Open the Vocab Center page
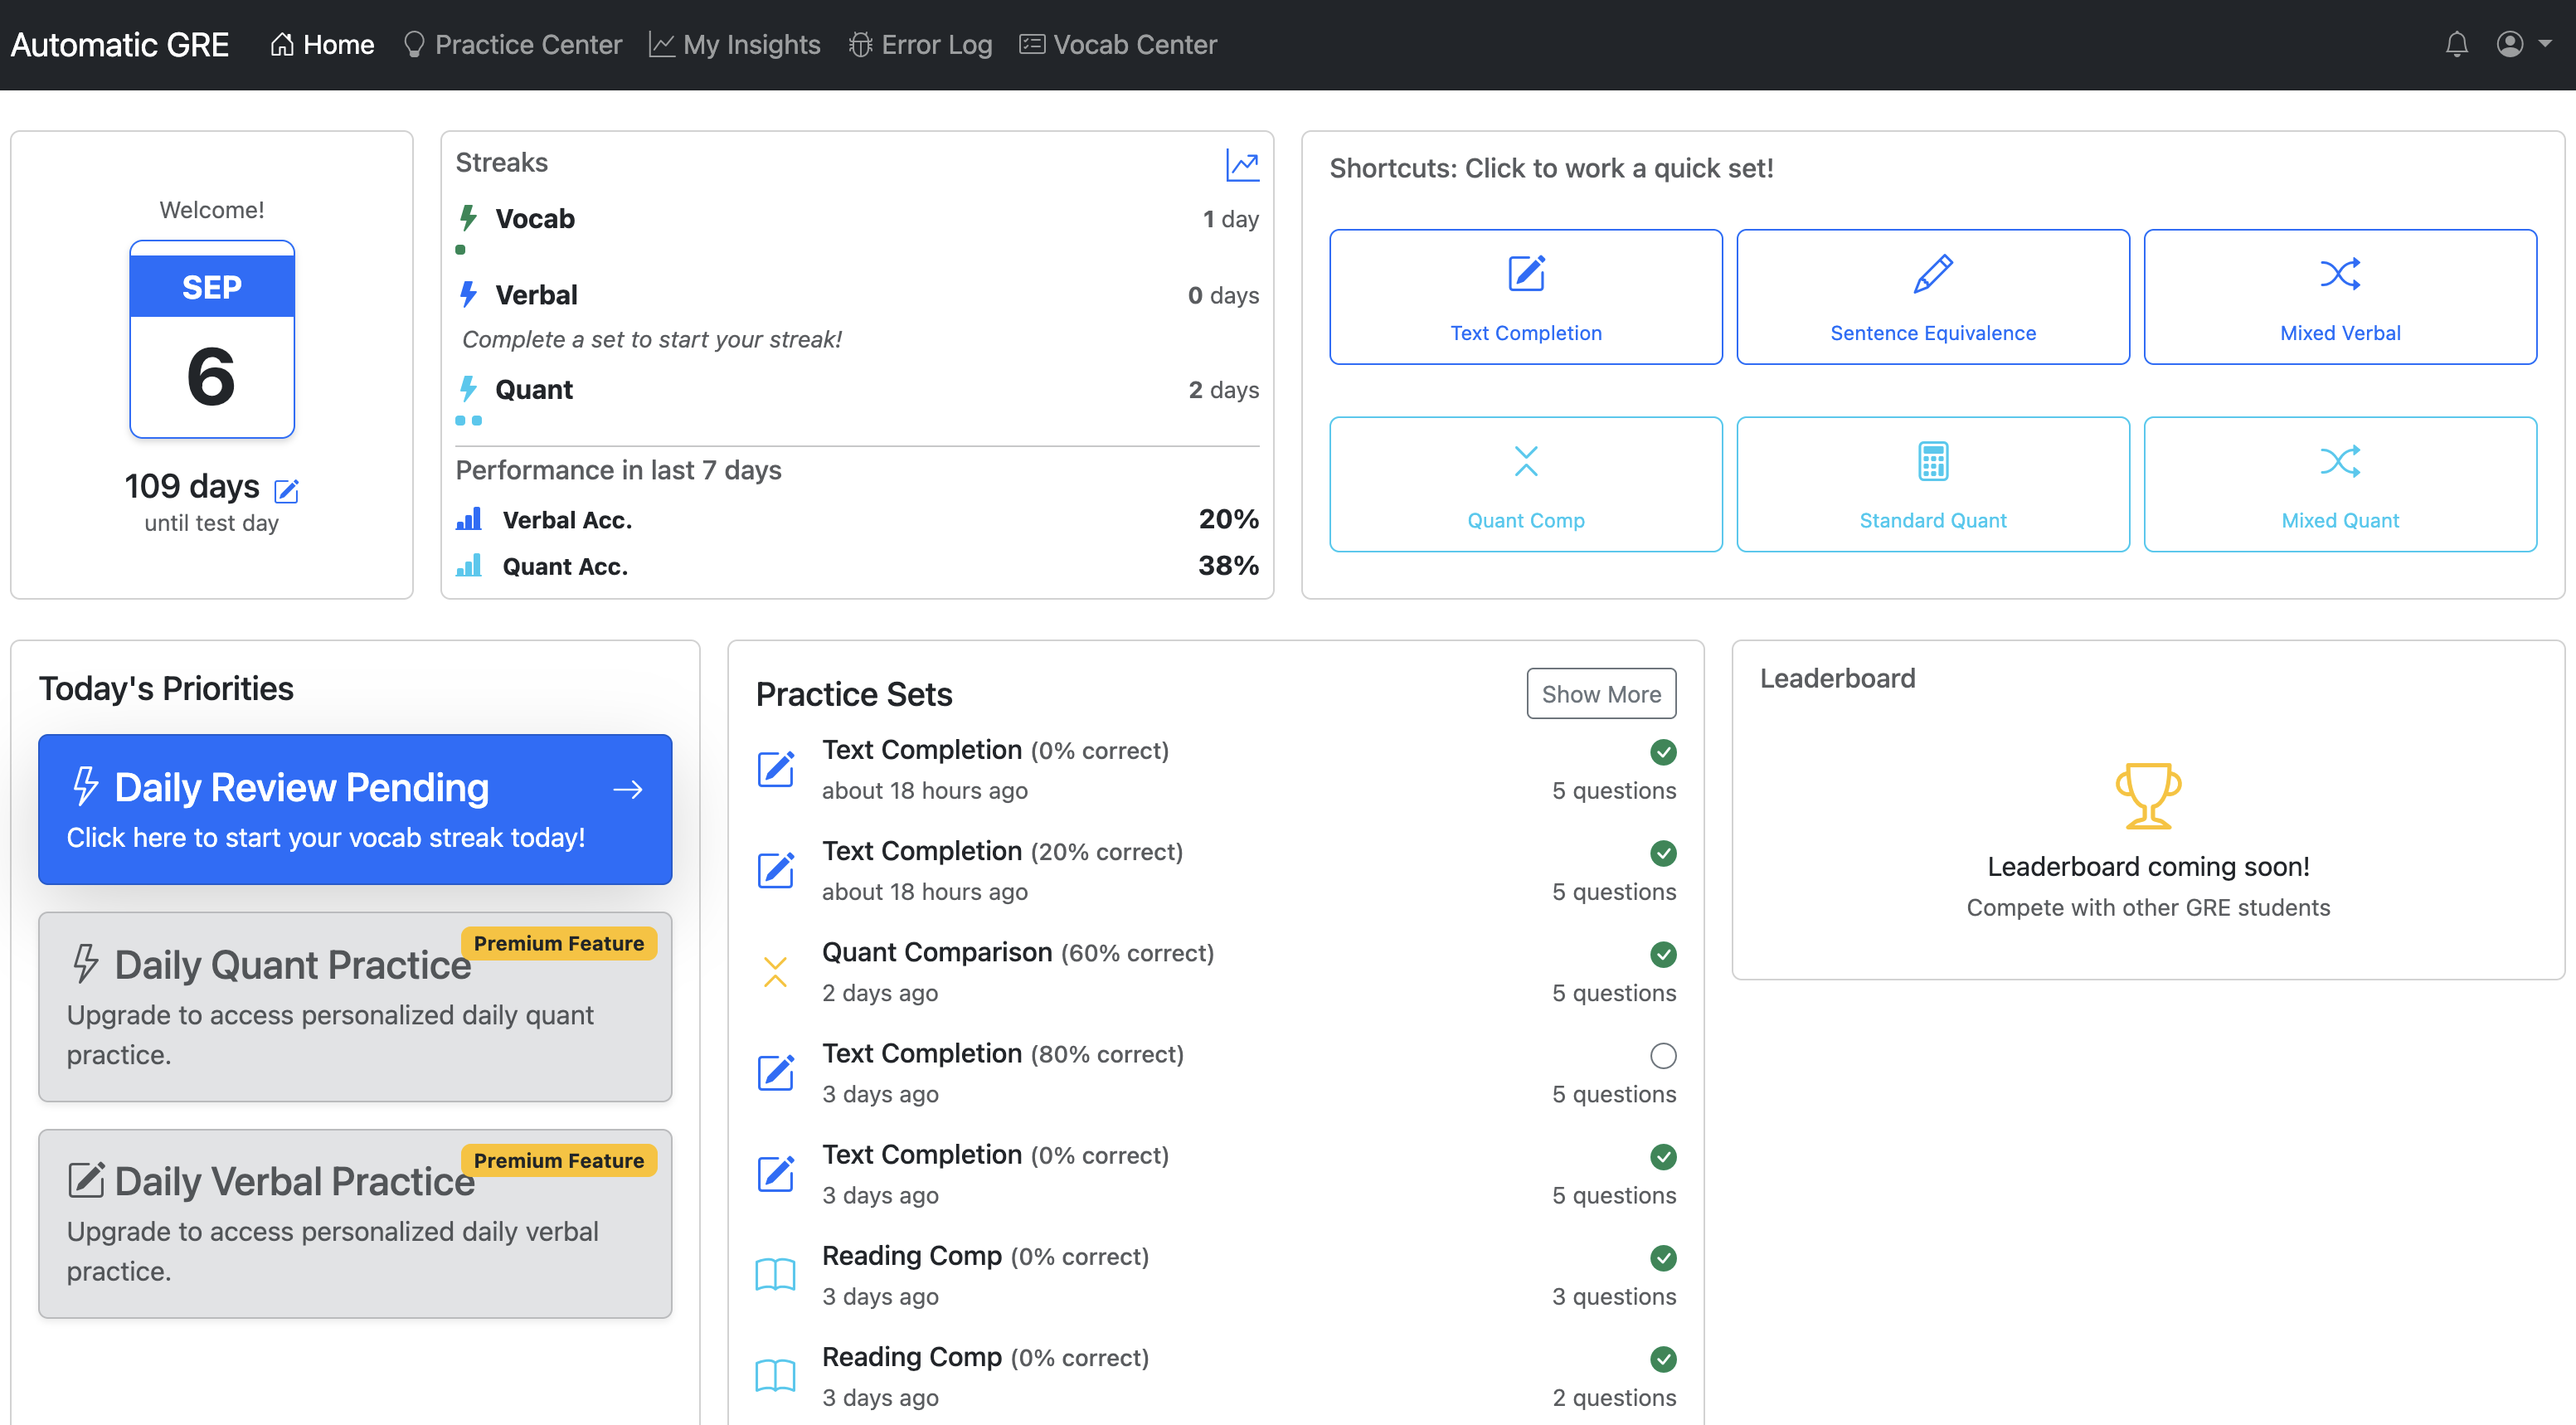The height and width of the screenshot is (1425, 2576). [x=1118, y=44]
